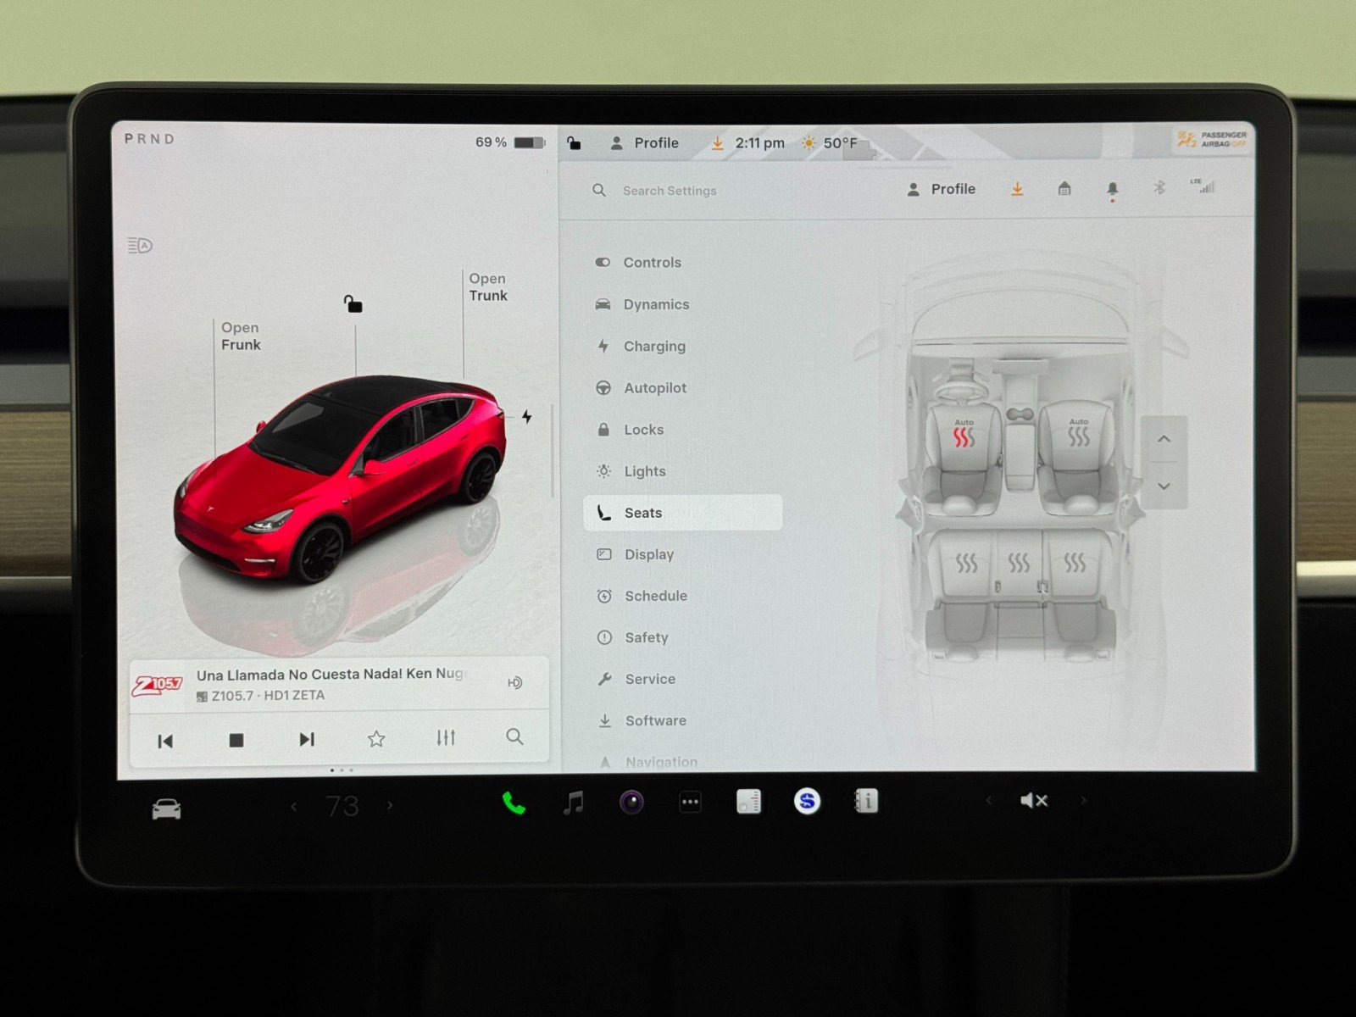Open the Frunk
1356x1017 pixels.
240,336
